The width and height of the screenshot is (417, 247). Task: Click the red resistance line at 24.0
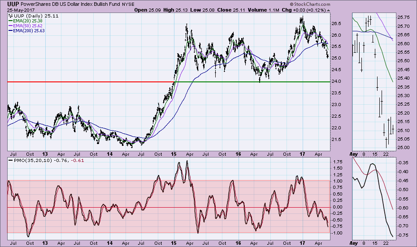coord(90,82)
